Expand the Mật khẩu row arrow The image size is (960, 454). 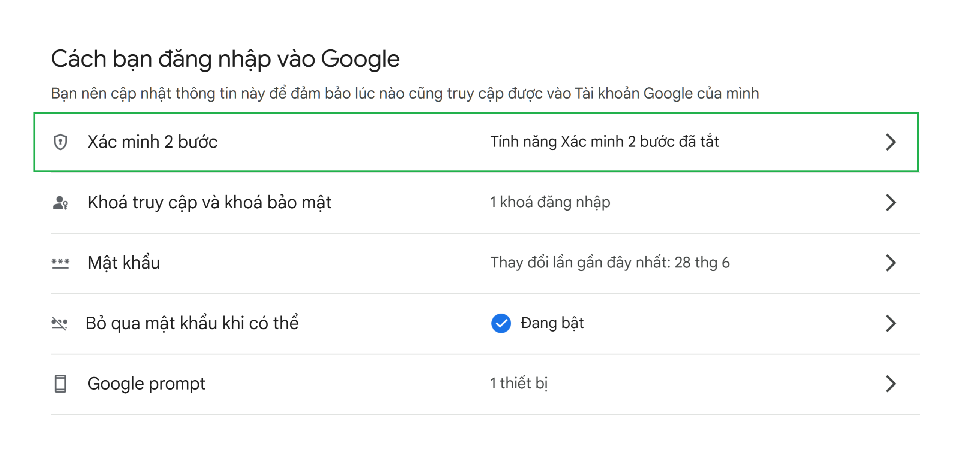891,263
